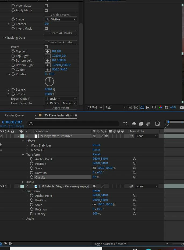Check Invert under Tracking Data

point(46,47)
